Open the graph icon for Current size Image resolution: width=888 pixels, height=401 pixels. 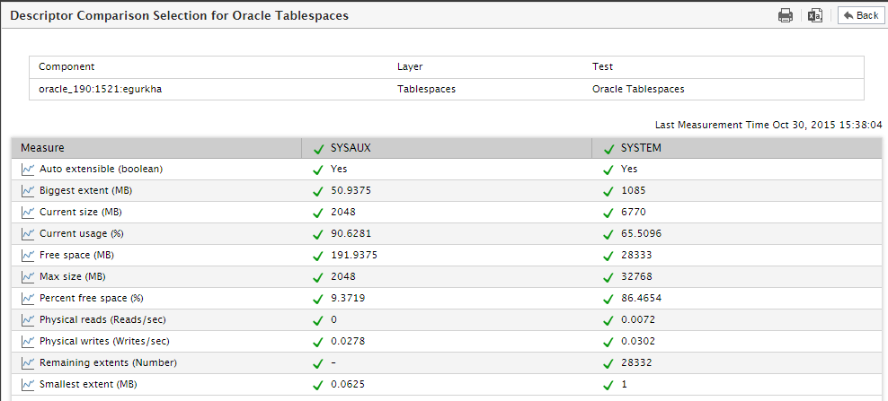28,212
